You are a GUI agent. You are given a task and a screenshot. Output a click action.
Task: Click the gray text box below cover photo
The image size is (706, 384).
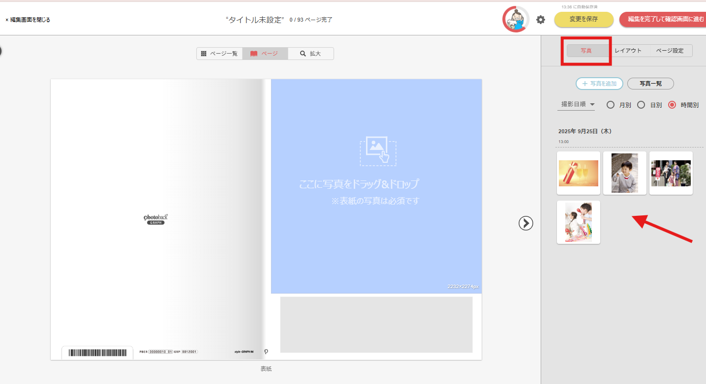click(376, 325)
